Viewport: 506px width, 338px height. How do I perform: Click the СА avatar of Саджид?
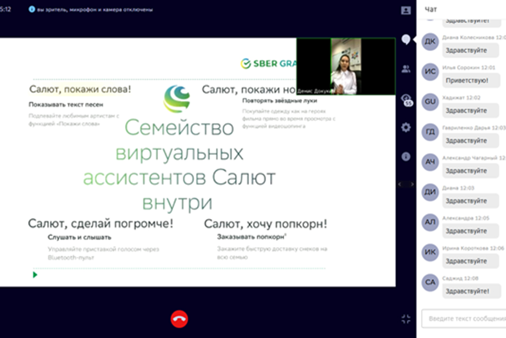(x=430, y=282)
